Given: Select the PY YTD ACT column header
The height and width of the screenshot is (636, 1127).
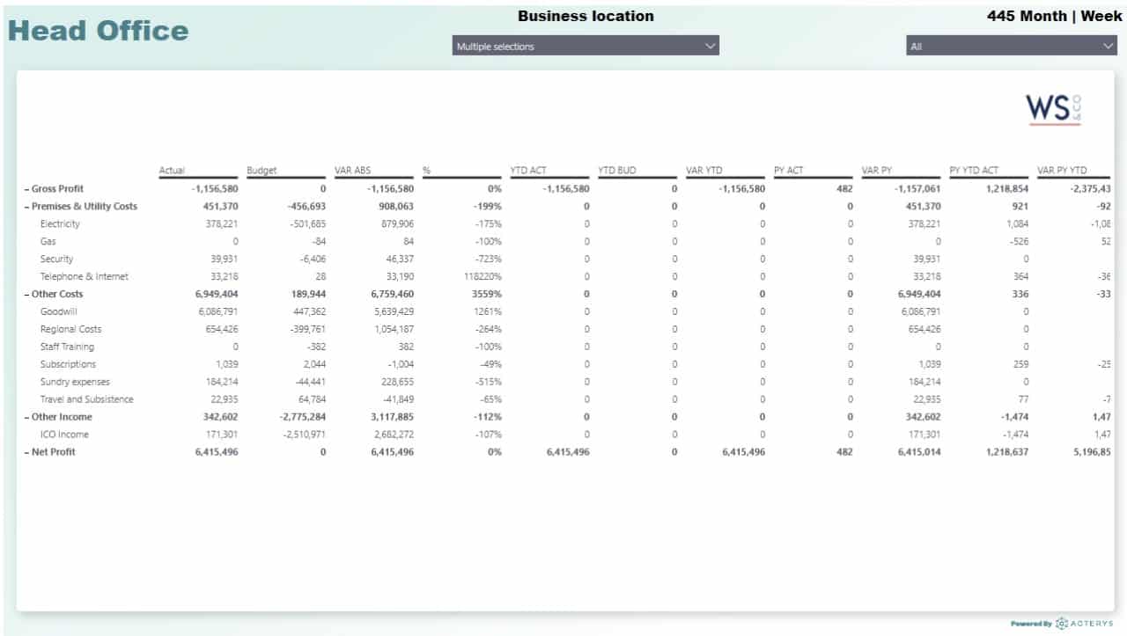Looking at the screenshot, I should 974,171.
